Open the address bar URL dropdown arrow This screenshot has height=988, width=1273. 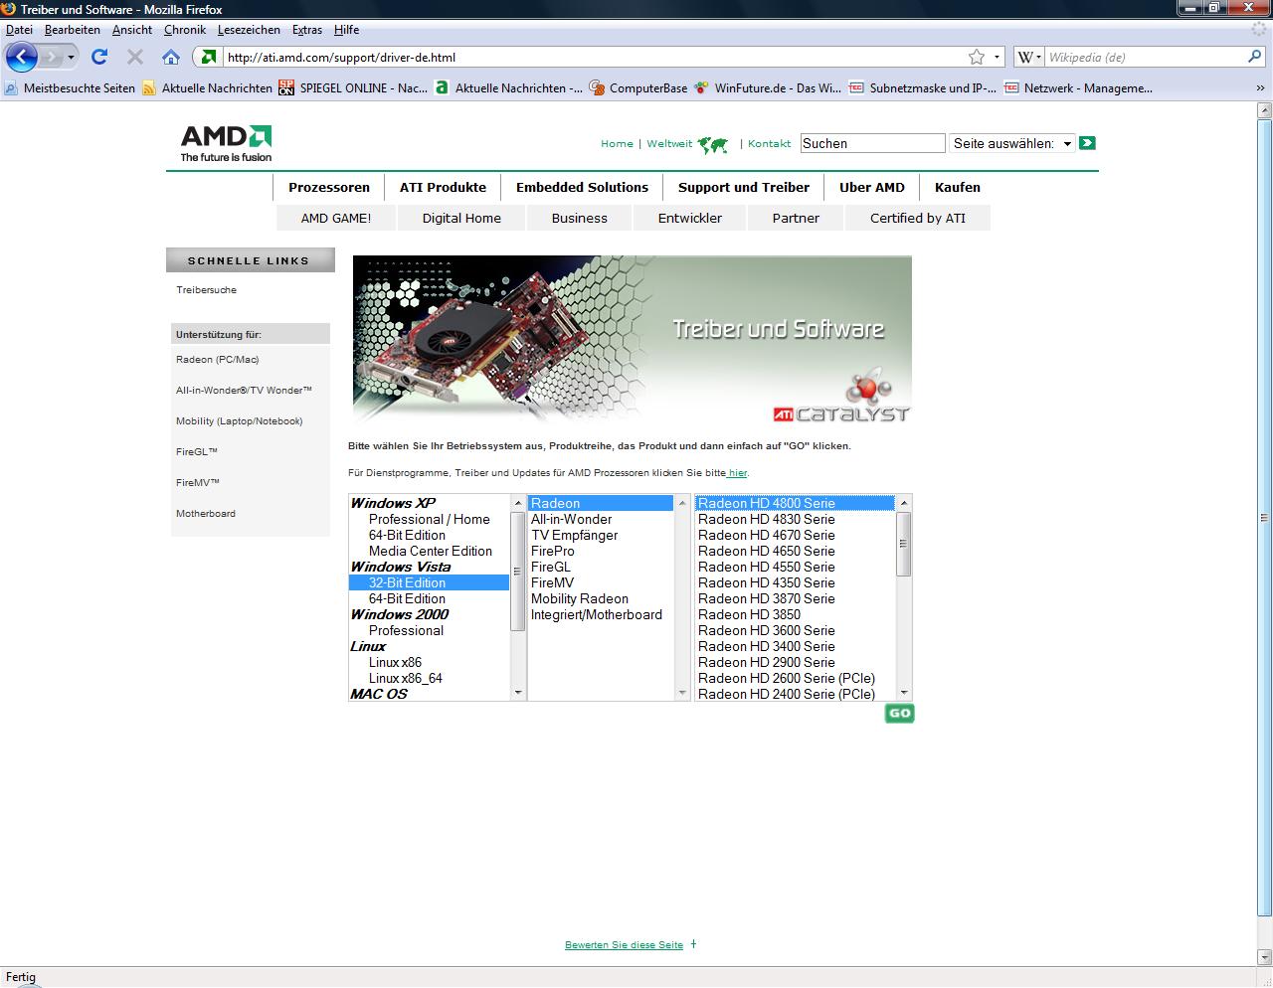click(997, 57)
